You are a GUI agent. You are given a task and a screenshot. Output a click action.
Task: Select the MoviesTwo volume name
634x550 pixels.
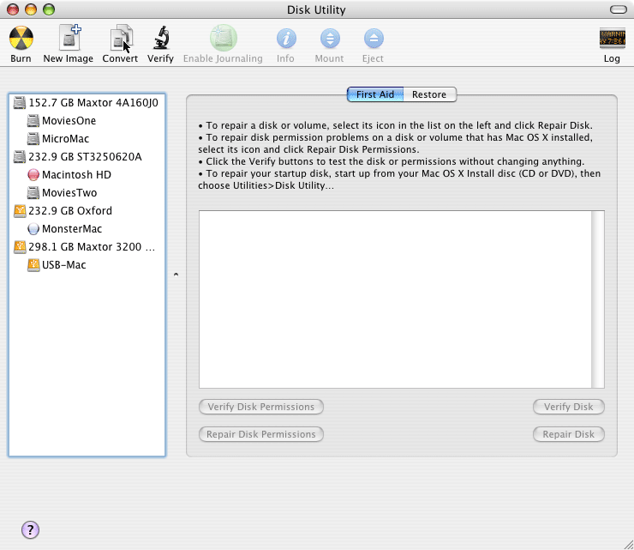[69, 193]
